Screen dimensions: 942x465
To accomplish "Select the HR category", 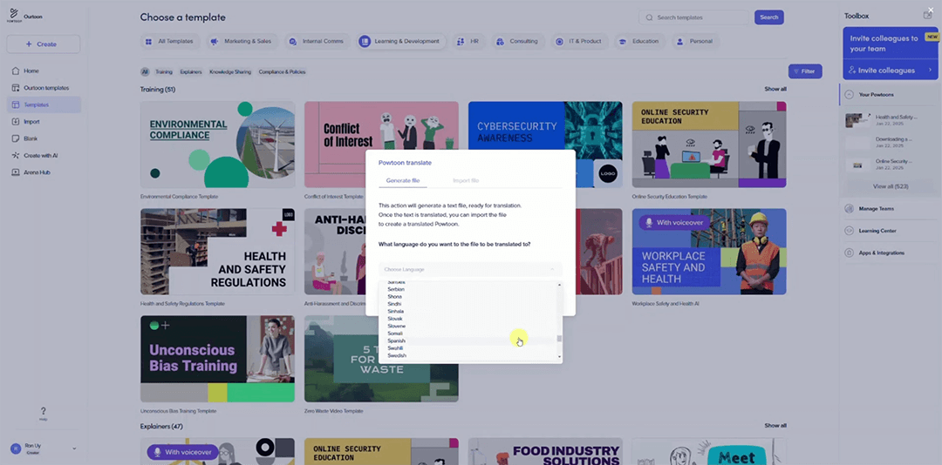I will point(468,42).
